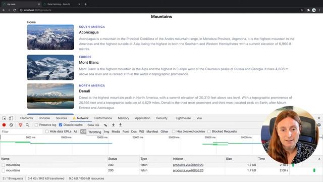Close the Data Fetching - NuxtJS tab
This screenshot has height=182, width=323.
pos(79,4)
